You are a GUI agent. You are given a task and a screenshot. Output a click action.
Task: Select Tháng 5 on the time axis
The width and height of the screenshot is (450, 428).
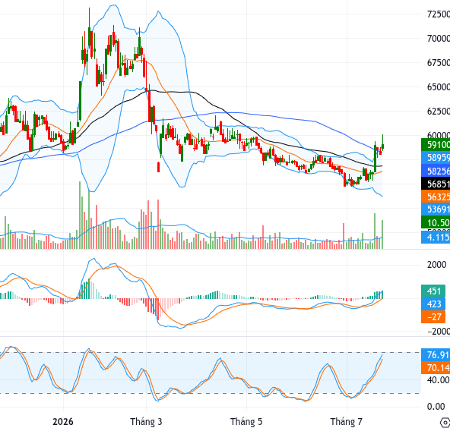click(246, 422)
